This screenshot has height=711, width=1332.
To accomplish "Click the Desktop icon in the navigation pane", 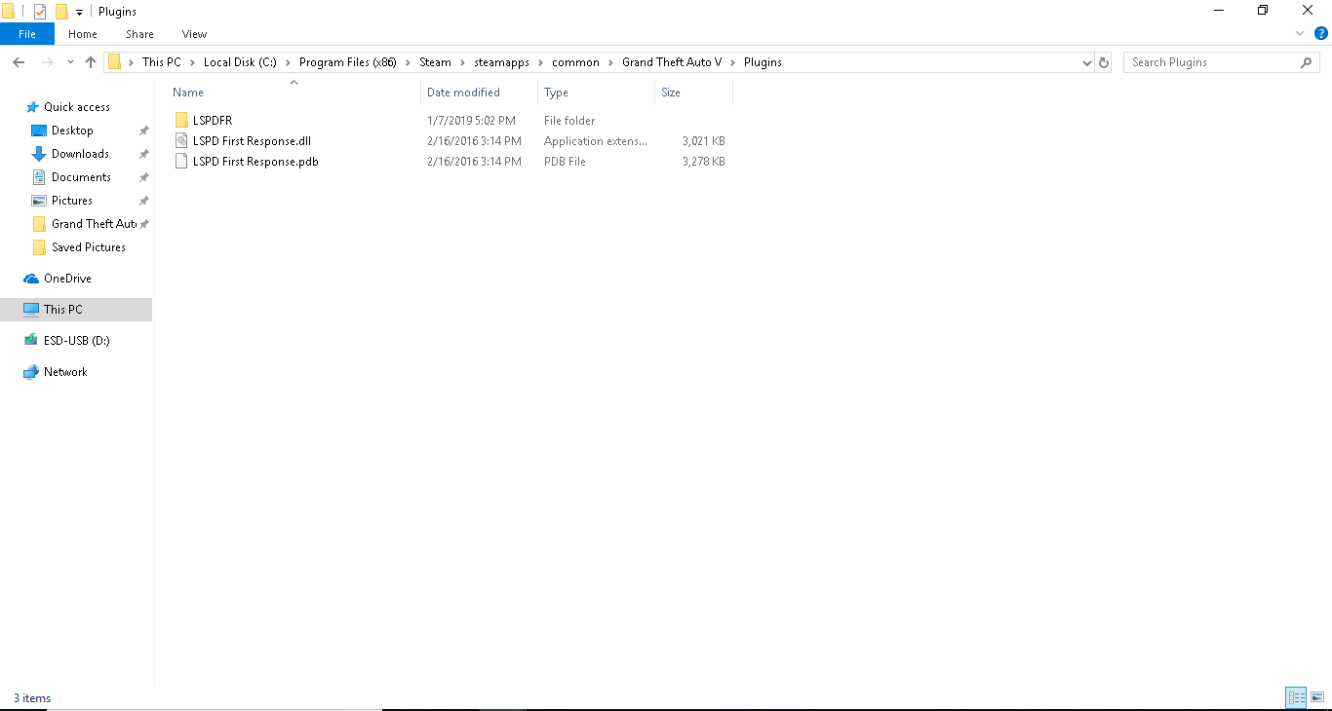I will [x=39, y=131].
